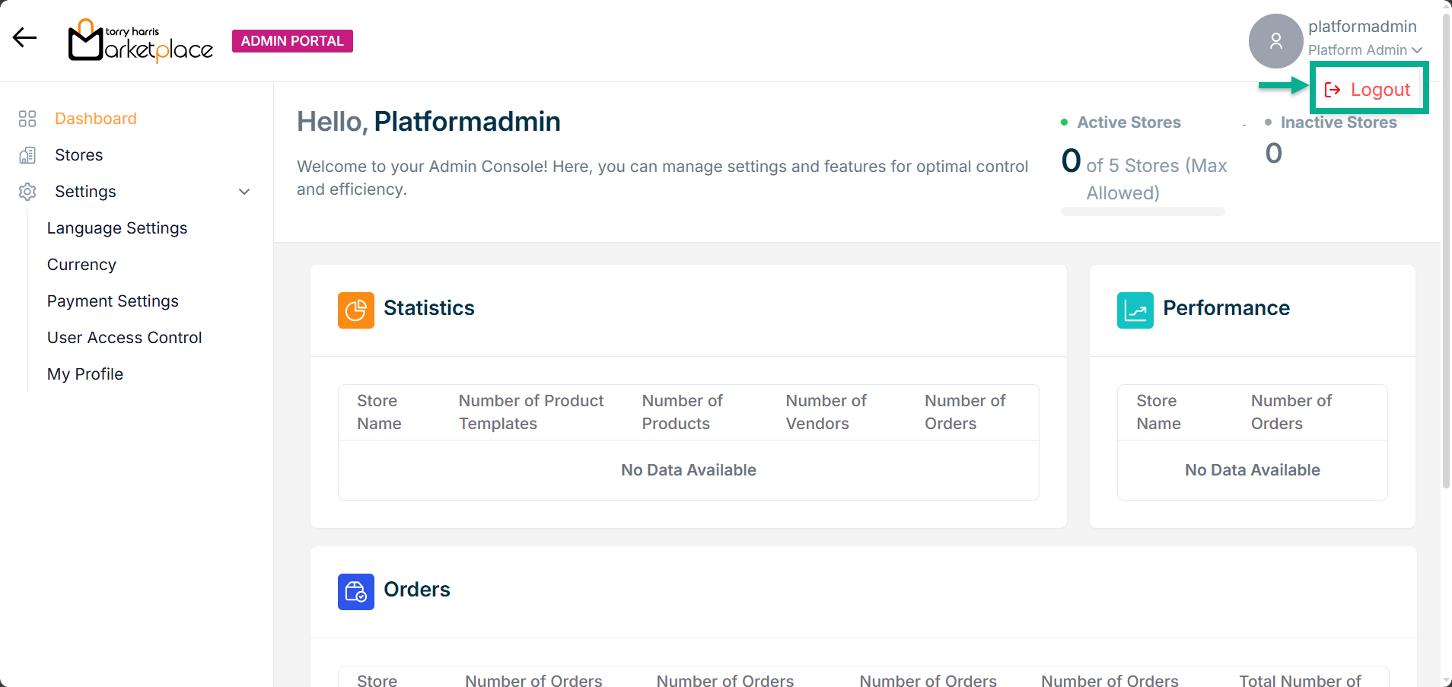Screen dimensions: 1452x687
Task: Go to Payment Settings
Action: click(x=113, y=301)
